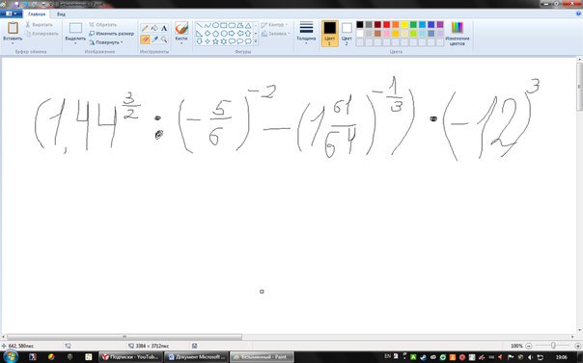
Task: Choose the five-point star shape
Action: tap(215, 41)
